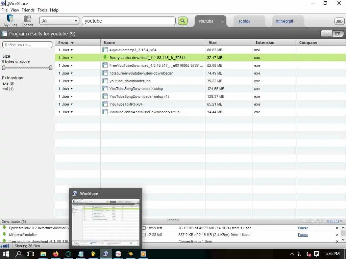The width and height of the screenshot is (346, 259).
Task: Click the left handle of Size slider
Action: click(x=4, y=67)
